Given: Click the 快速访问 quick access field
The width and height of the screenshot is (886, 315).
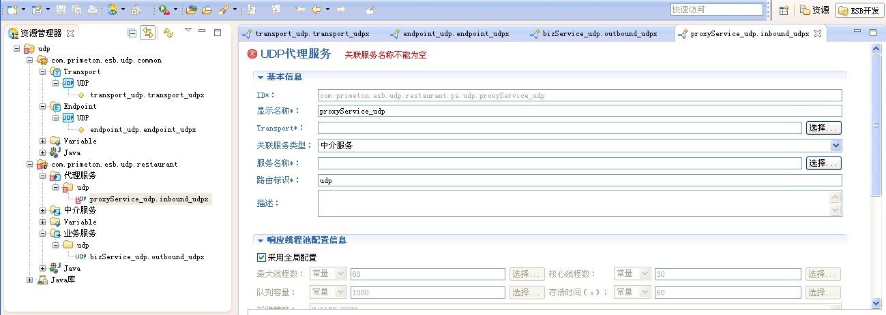Looking at the screenshot, I should [x=716, y=10].
